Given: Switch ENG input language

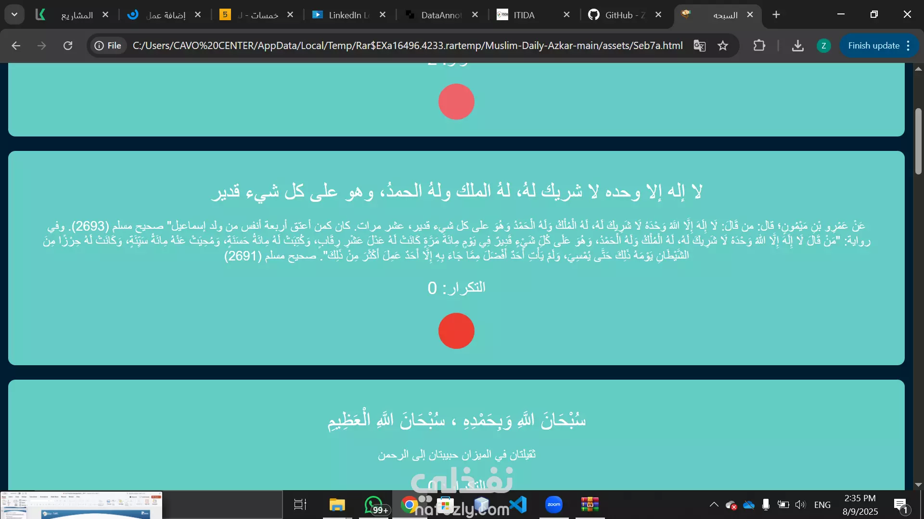Looking at the screenshot, I should (x=822, y=505).
